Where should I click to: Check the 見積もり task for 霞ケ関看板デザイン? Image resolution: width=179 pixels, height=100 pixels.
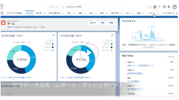(x=126, y=86)
